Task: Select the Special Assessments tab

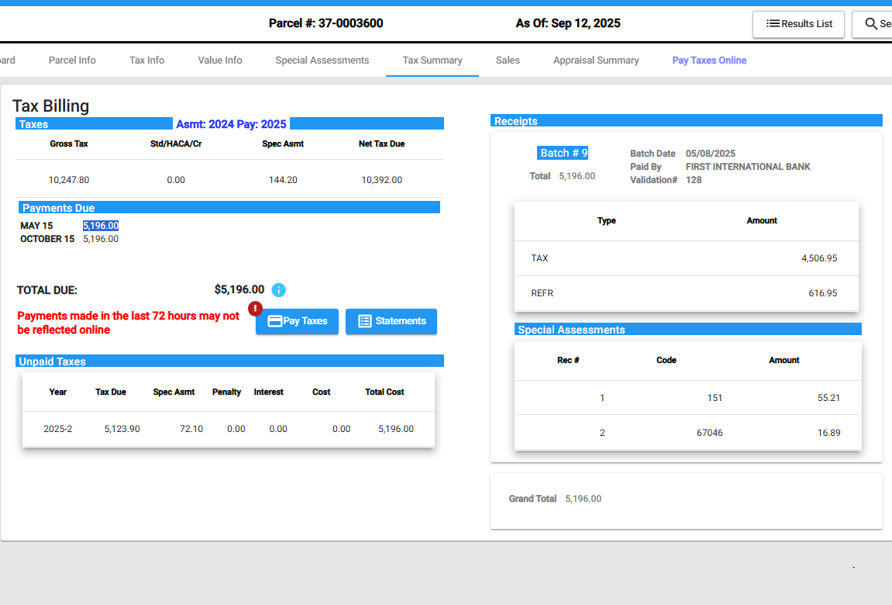Action: [322, 60]
